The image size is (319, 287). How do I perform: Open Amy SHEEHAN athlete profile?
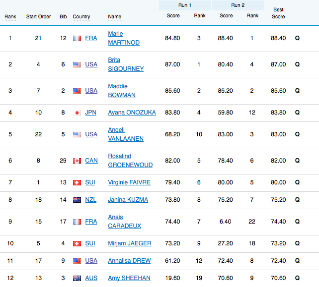[x=129, y=278]
